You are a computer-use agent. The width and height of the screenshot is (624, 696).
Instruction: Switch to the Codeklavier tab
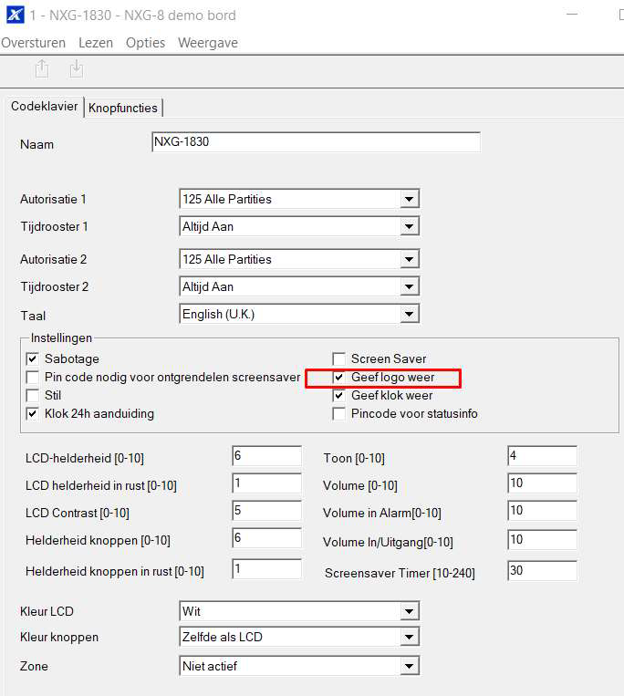point(45,107)
